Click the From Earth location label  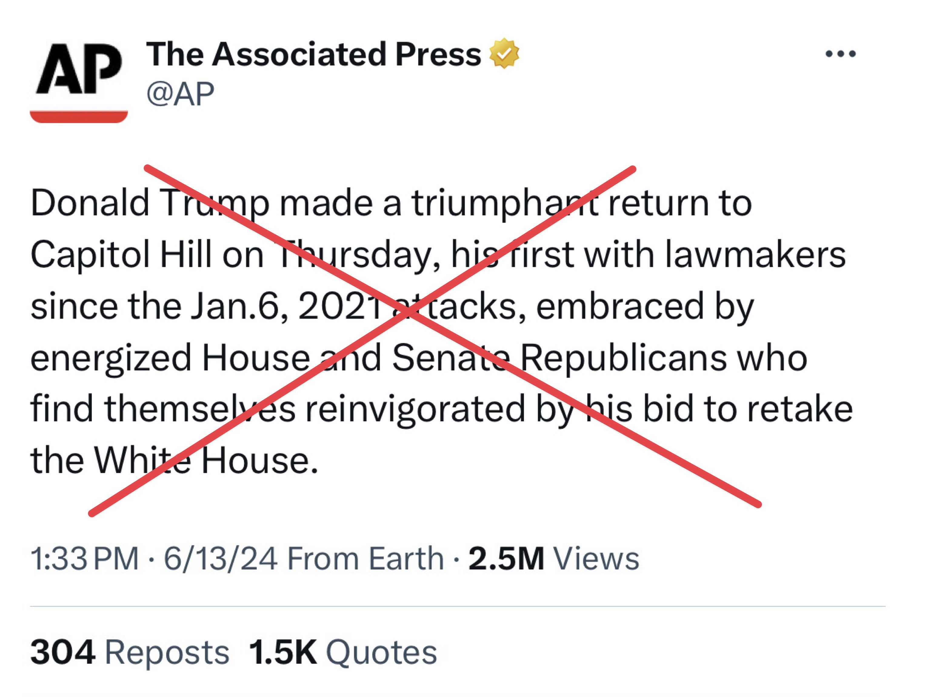coord(365,559)
